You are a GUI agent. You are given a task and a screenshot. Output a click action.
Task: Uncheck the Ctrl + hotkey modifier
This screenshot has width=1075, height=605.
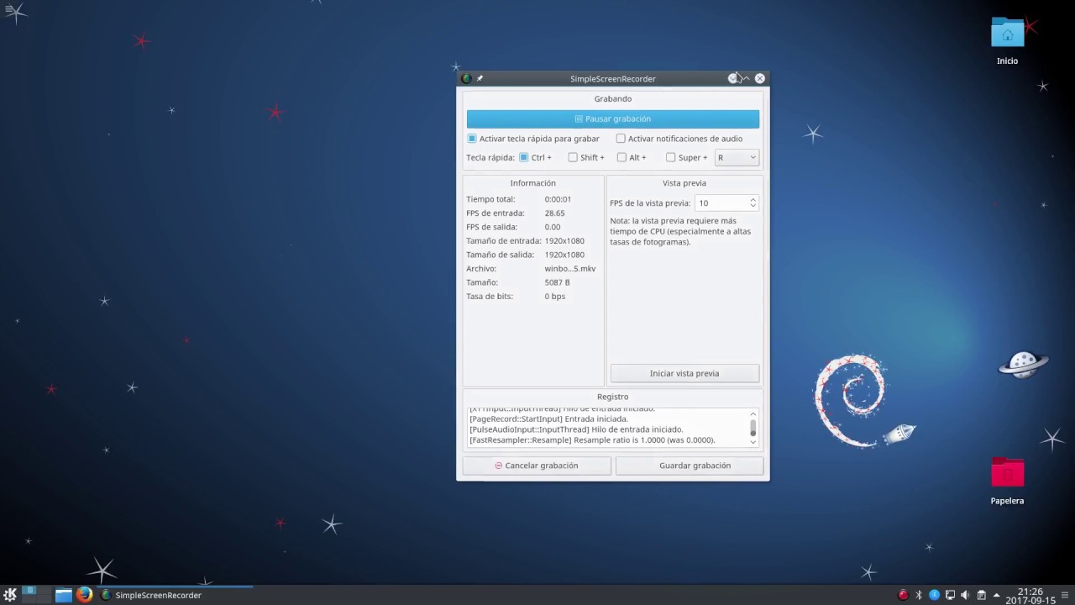[x=523, y=157]
